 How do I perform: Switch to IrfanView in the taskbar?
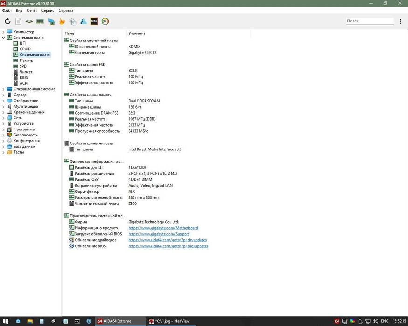[171, 321]
